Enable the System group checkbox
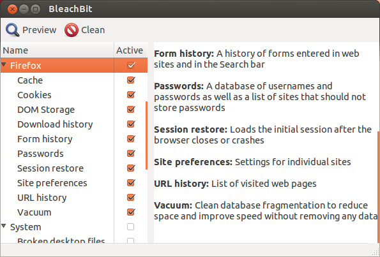This screenshot has height=257, width=380. click(x=131, y=227)
